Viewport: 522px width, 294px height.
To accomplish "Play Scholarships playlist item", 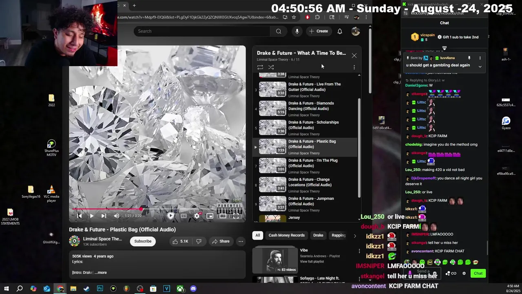I will click(x=305, y=128).
